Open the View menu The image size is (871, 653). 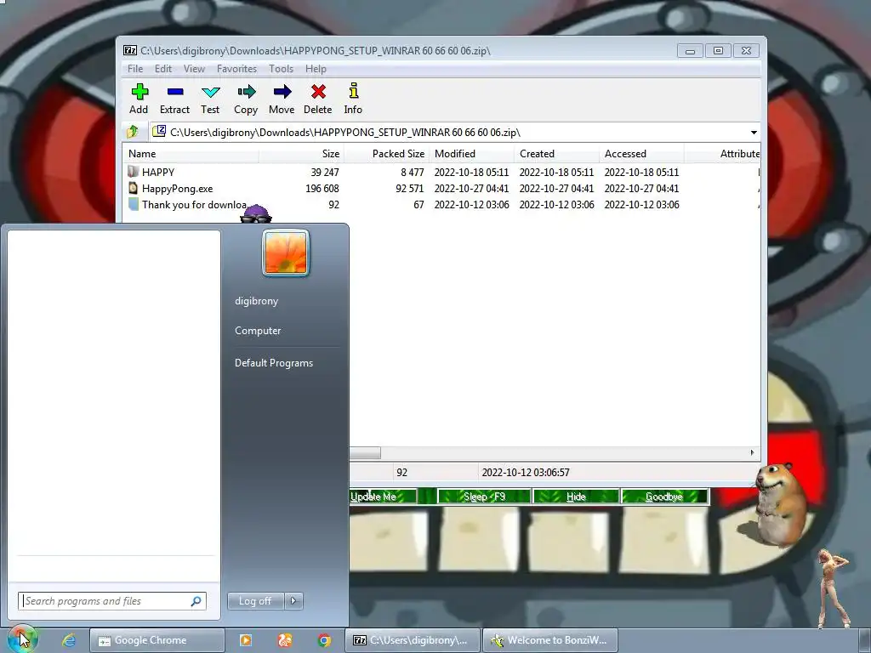[x=194, y=69]
